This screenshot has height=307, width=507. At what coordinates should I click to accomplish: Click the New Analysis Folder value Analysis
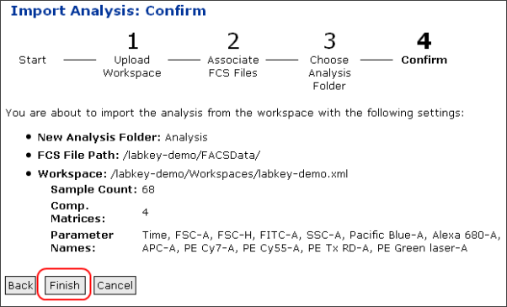click(186, 138)
